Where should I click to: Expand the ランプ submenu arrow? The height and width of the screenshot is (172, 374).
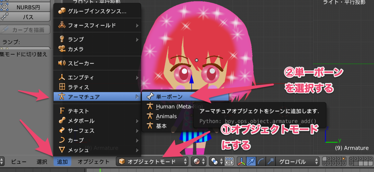tap(137, 39)
